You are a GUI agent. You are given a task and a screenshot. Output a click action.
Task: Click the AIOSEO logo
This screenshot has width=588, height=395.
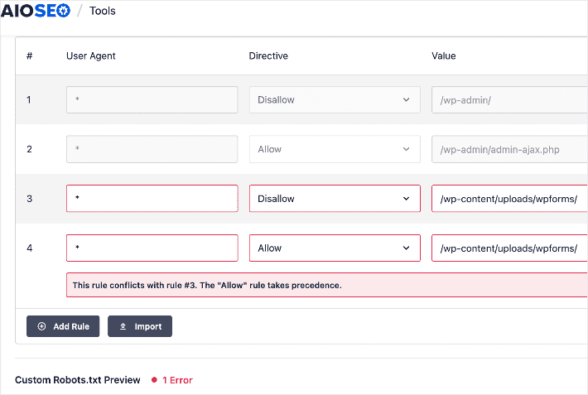(x=36, y=11)
